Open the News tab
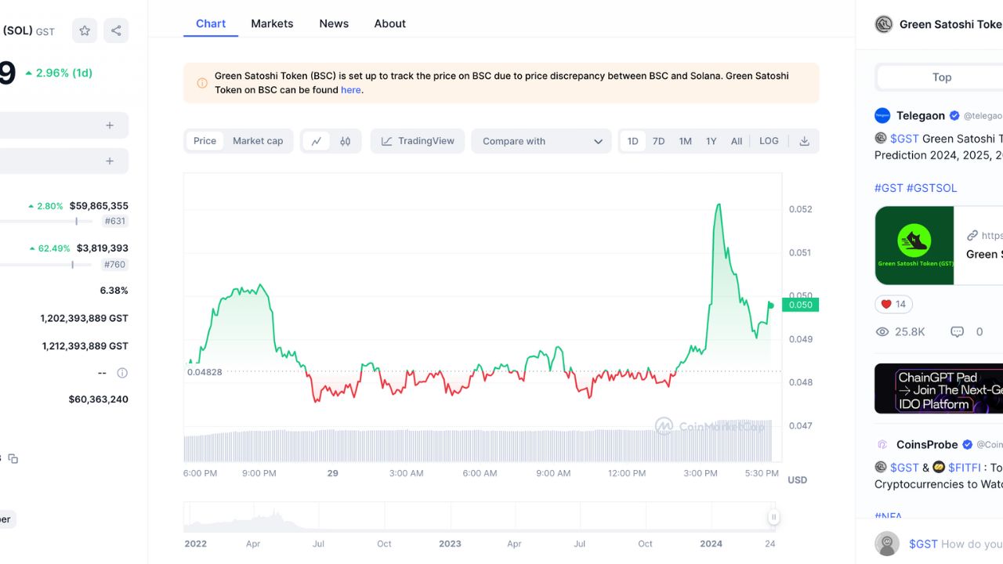This screenshot has width=1003, height=564. point(334,23)
